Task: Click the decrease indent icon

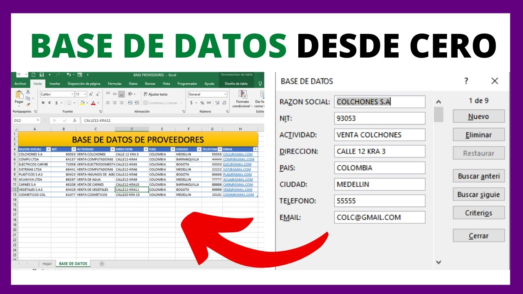Action: [x=130, y=103]
